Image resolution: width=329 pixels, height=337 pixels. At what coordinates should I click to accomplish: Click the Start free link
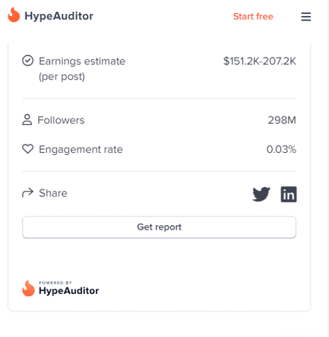[x=253, y=16]
